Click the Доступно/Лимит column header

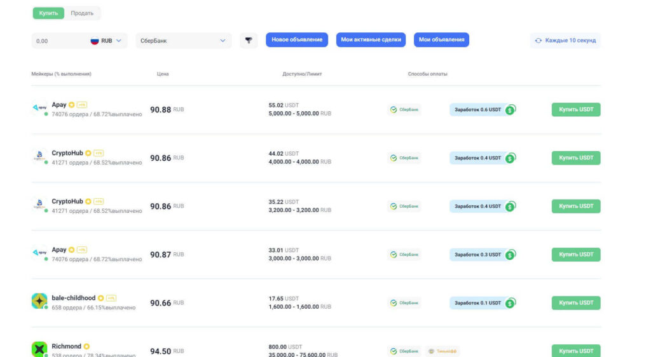pos(302,74)
